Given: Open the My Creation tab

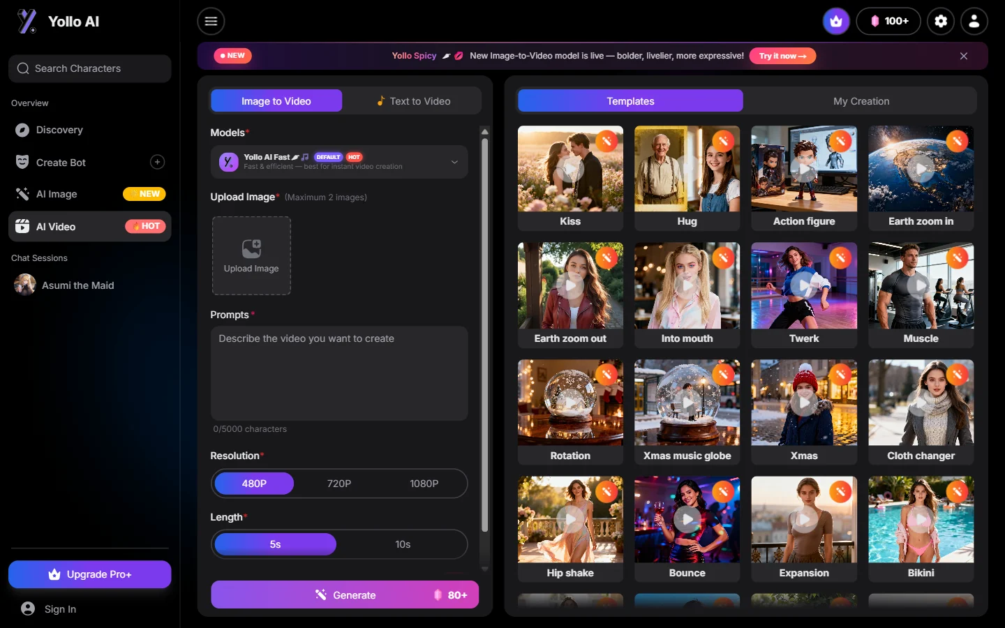Looking at the screenshot, I should point(861,101).
